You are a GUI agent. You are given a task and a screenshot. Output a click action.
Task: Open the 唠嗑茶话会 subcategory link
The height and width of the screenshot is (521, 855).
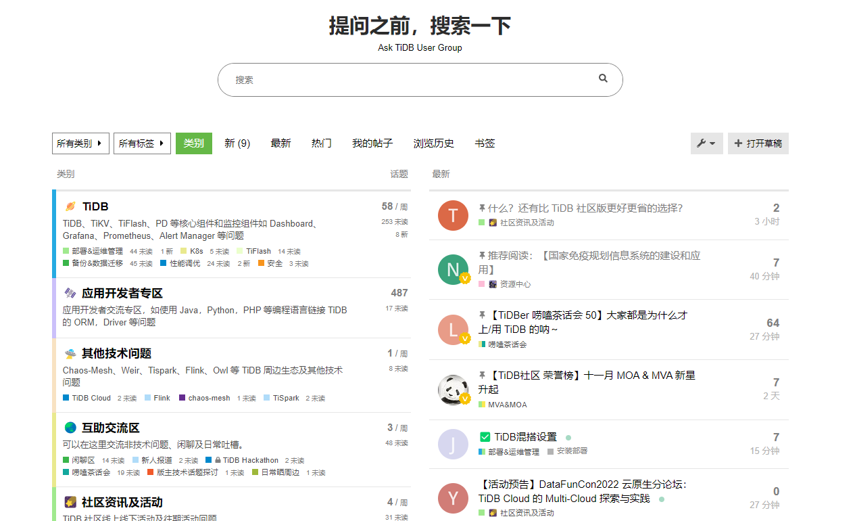91,472
